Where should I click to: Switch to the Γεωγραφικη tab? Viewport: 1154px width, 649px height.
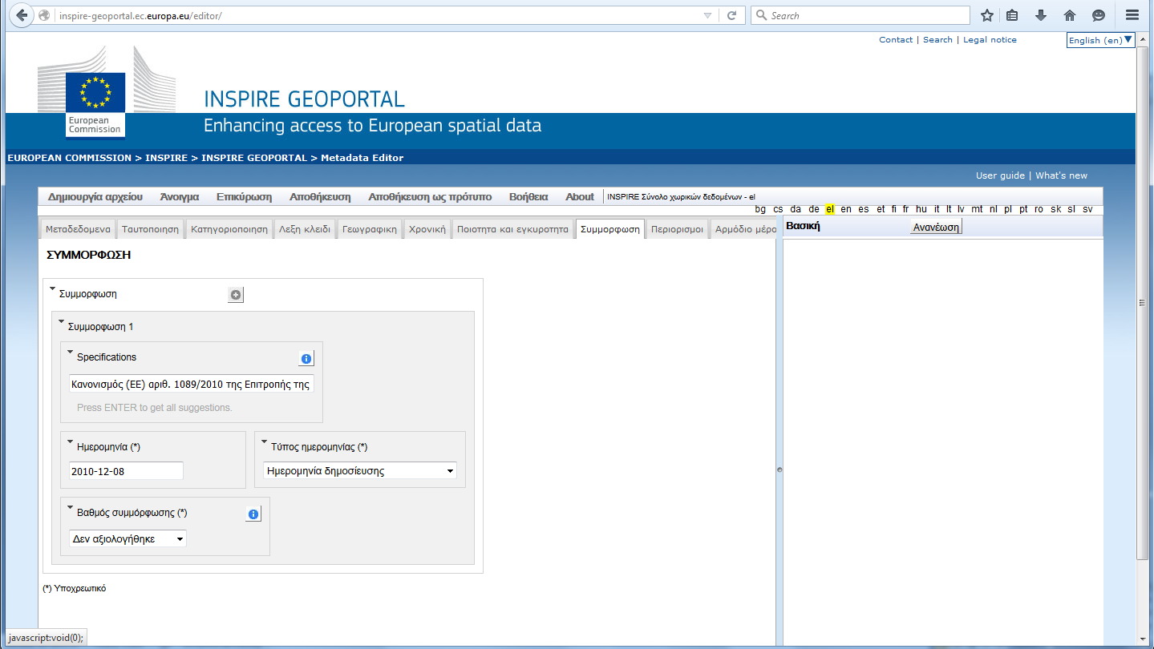pos(370,229)
